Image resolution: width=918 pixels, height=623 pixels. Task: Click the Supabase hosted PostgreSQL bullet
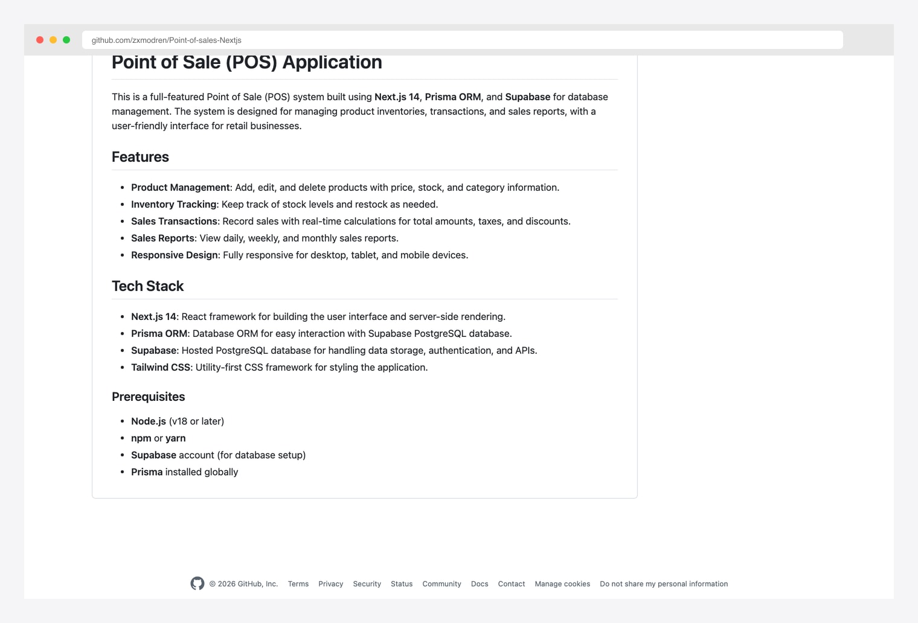[x=334, y=351]
